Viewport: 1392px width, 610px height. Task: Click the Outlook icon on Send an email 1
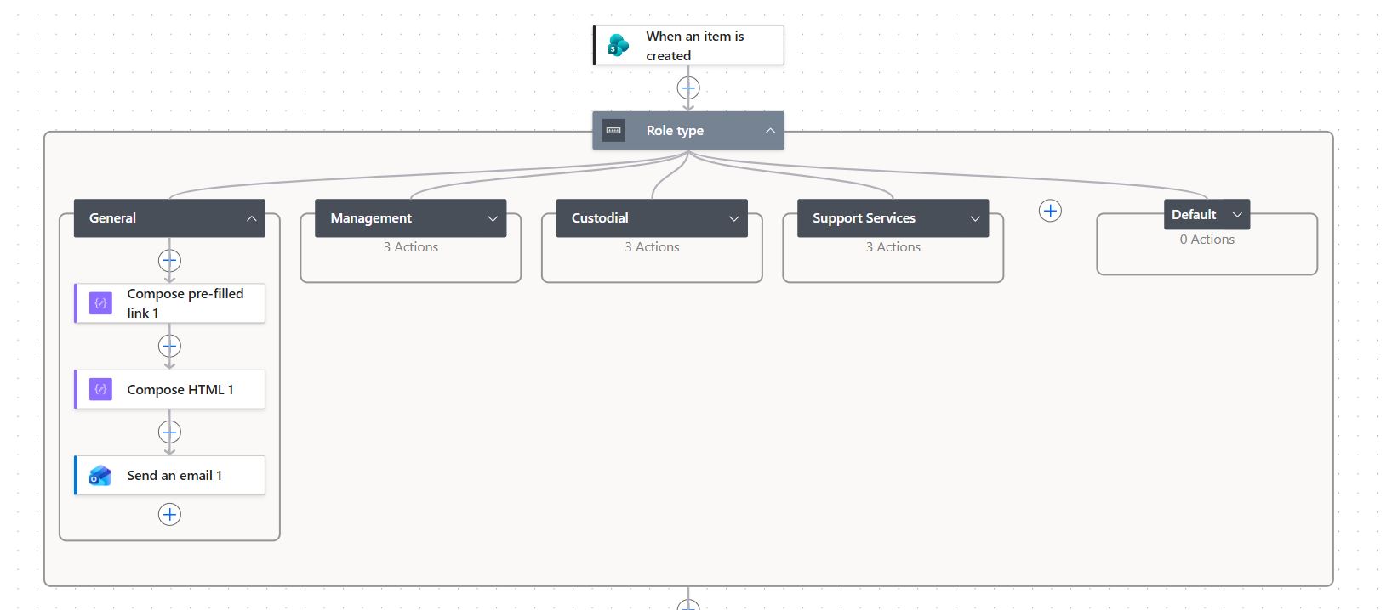click(101, 476)
